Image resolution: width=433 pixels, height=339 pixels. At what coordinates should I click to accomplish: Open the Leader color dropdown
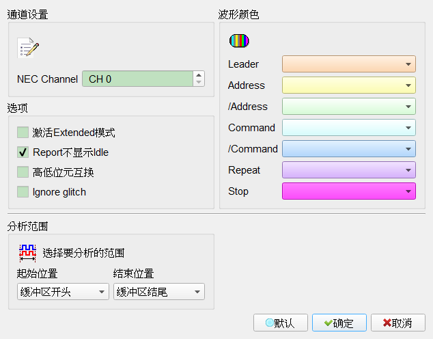click(x=349, y=64)
